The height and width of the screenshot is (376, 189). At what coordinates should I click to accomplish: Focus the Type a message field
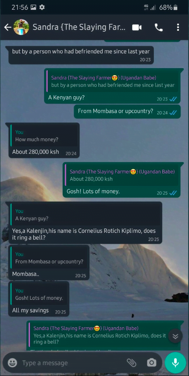pos(72,363)
